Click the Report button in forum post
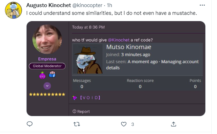 [81, 111]
